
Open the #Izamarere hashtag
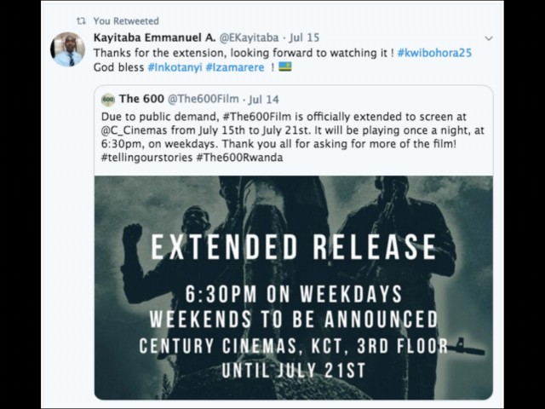pos(235,67)
